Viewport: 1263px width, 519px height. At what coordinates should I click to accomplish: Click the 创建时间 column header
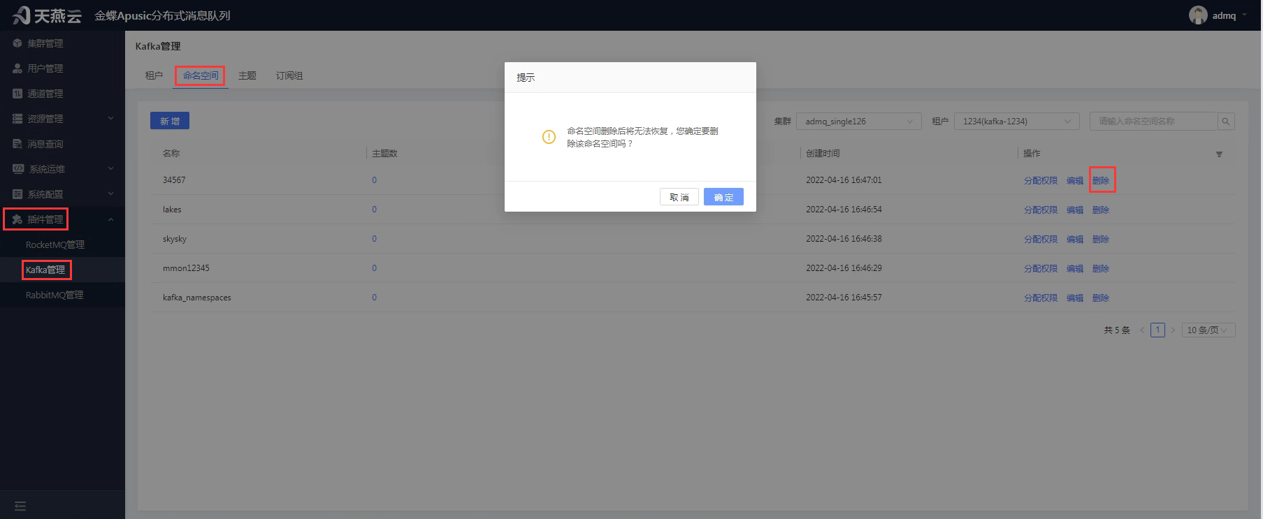(823, 154)
